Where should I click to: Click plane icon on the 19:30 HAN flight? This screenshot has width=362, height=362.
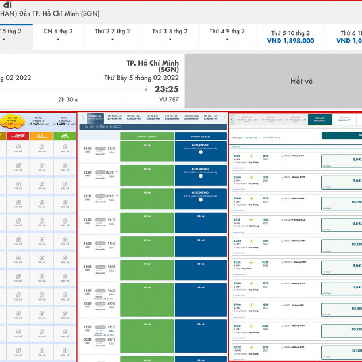(x=251, y=326)
